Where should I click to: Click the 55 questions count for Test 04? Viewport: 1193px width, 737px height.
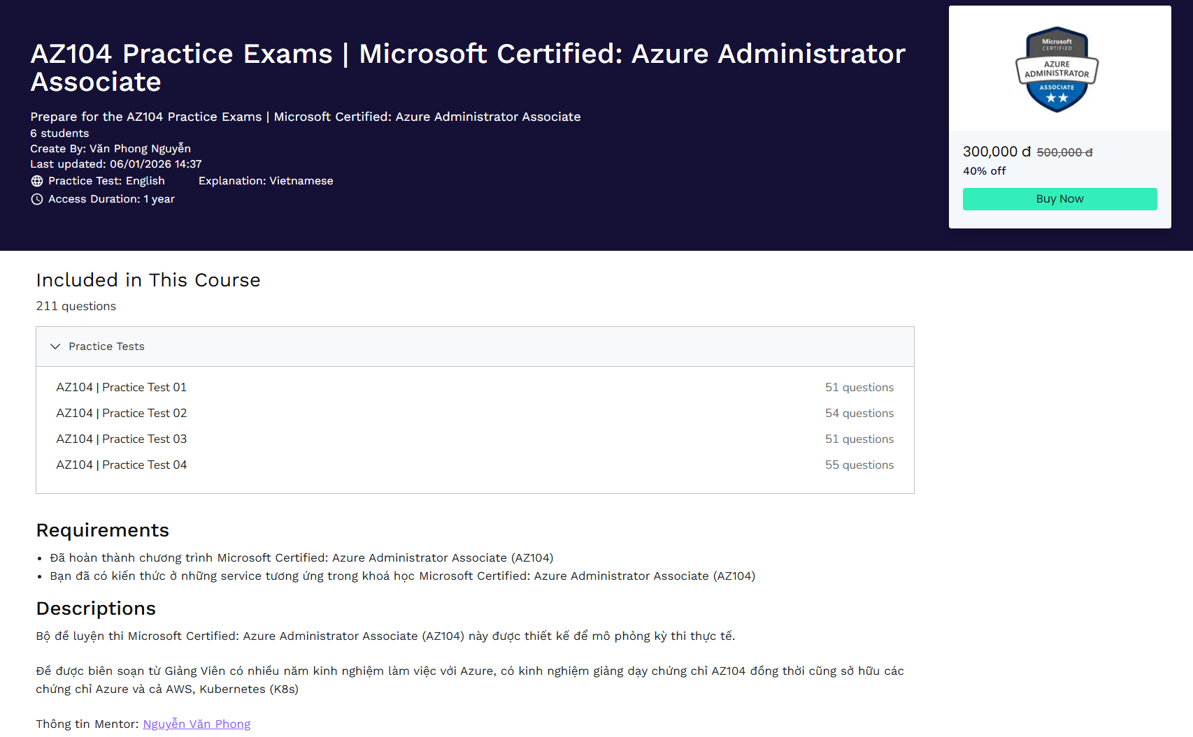(x=859, y=465)
